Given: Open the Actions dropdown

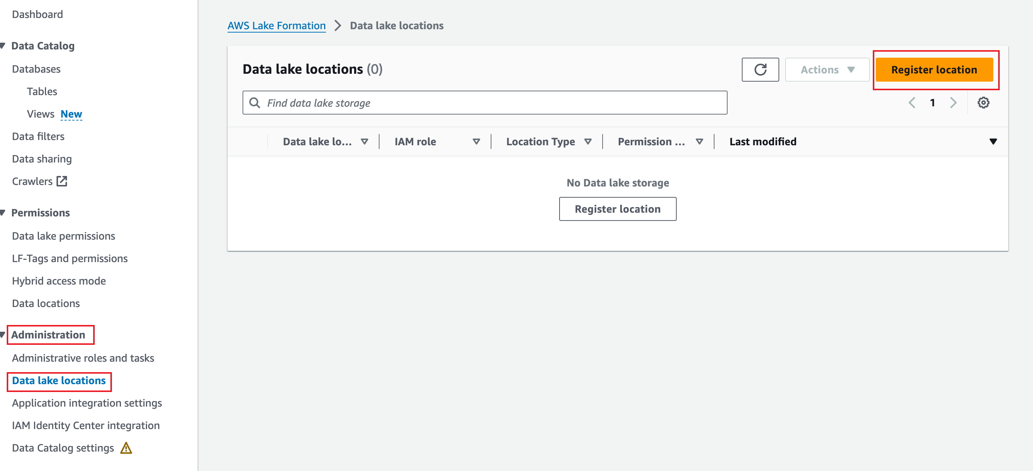Looking at the screenshot, I should 827,69.
